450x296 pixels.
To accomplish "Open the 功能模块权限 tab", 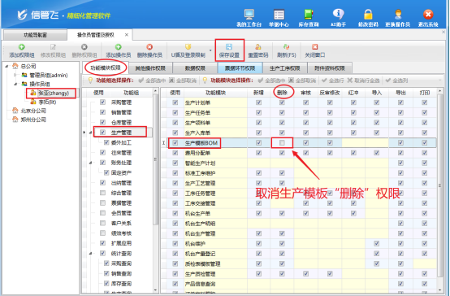I will coord(106,67).
